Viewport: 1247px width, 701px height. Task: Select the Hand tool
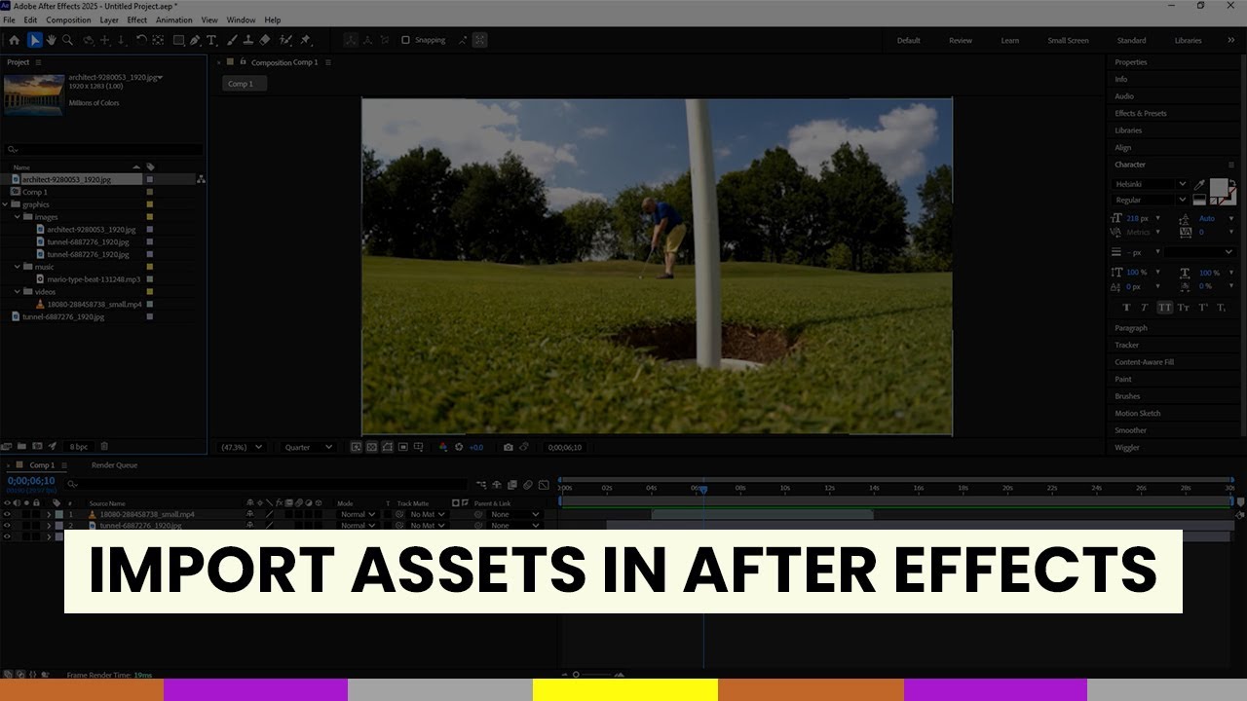pyautogui.click(x=52, y=40)
